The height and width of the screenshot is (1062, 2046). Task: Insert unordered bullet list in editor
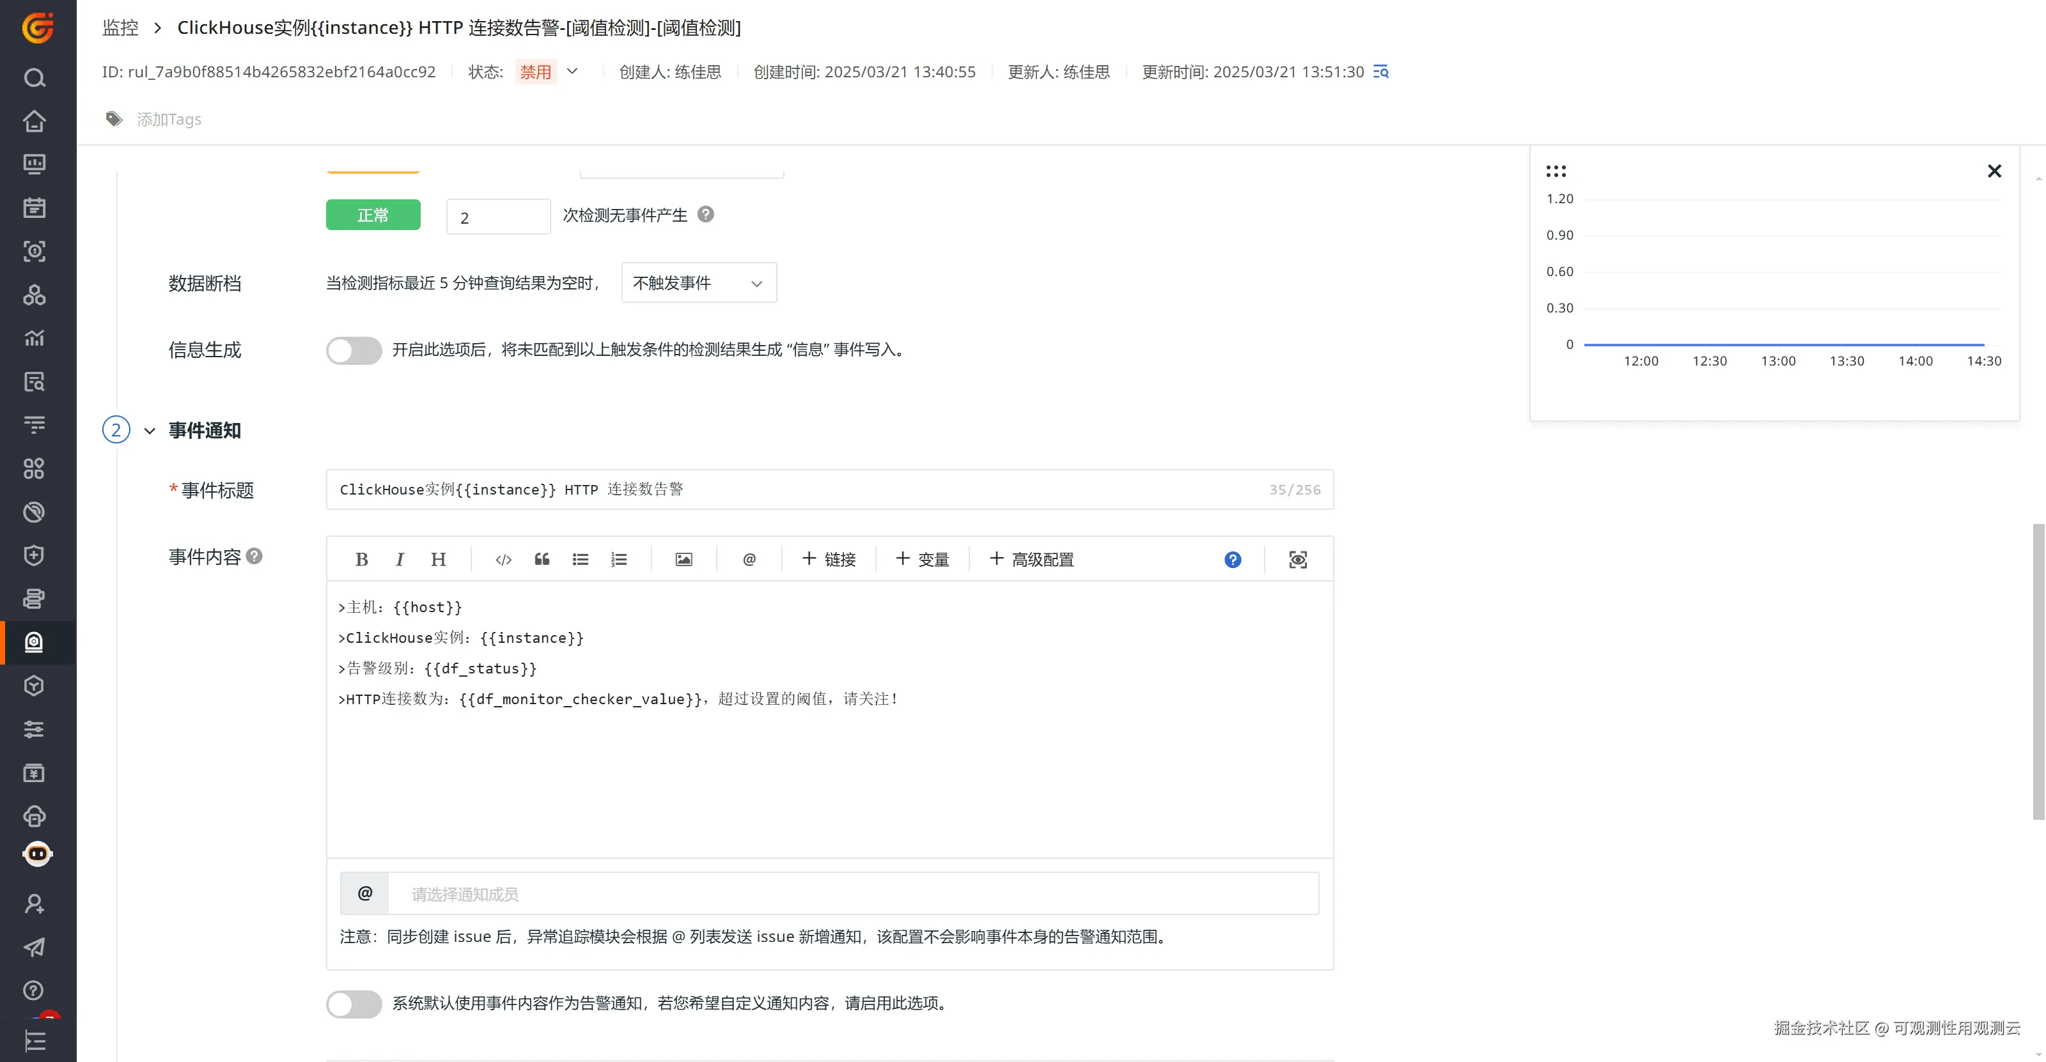coord(581,560)
